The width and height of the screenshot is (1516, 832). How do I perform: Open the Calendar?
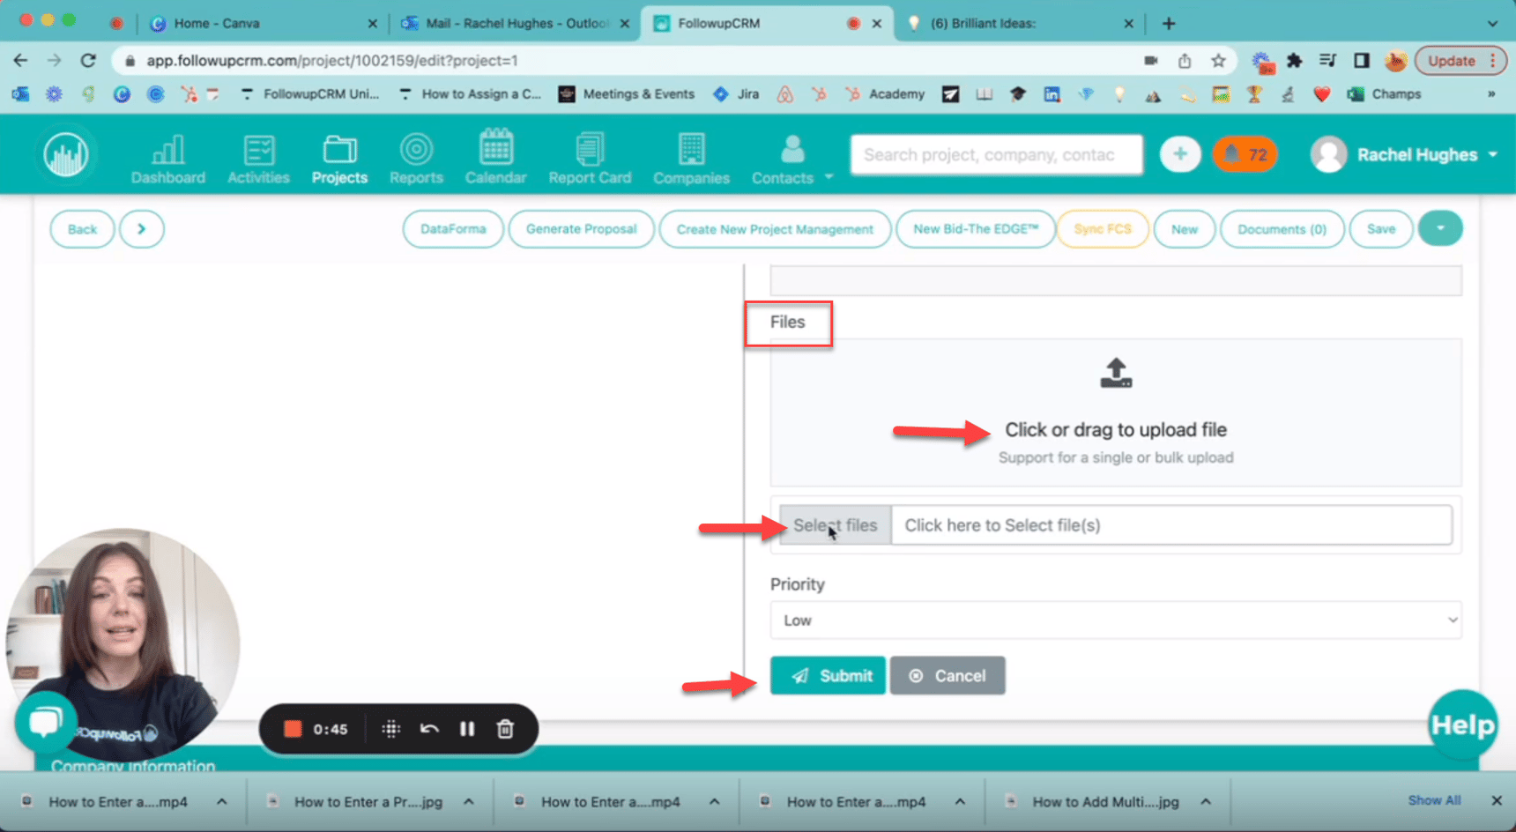[x=495, y=157]
